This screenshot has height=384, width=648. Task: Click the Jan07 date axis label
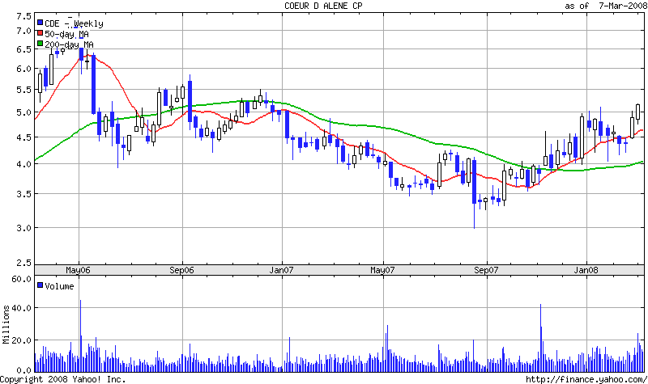click(x=281, y=270)
